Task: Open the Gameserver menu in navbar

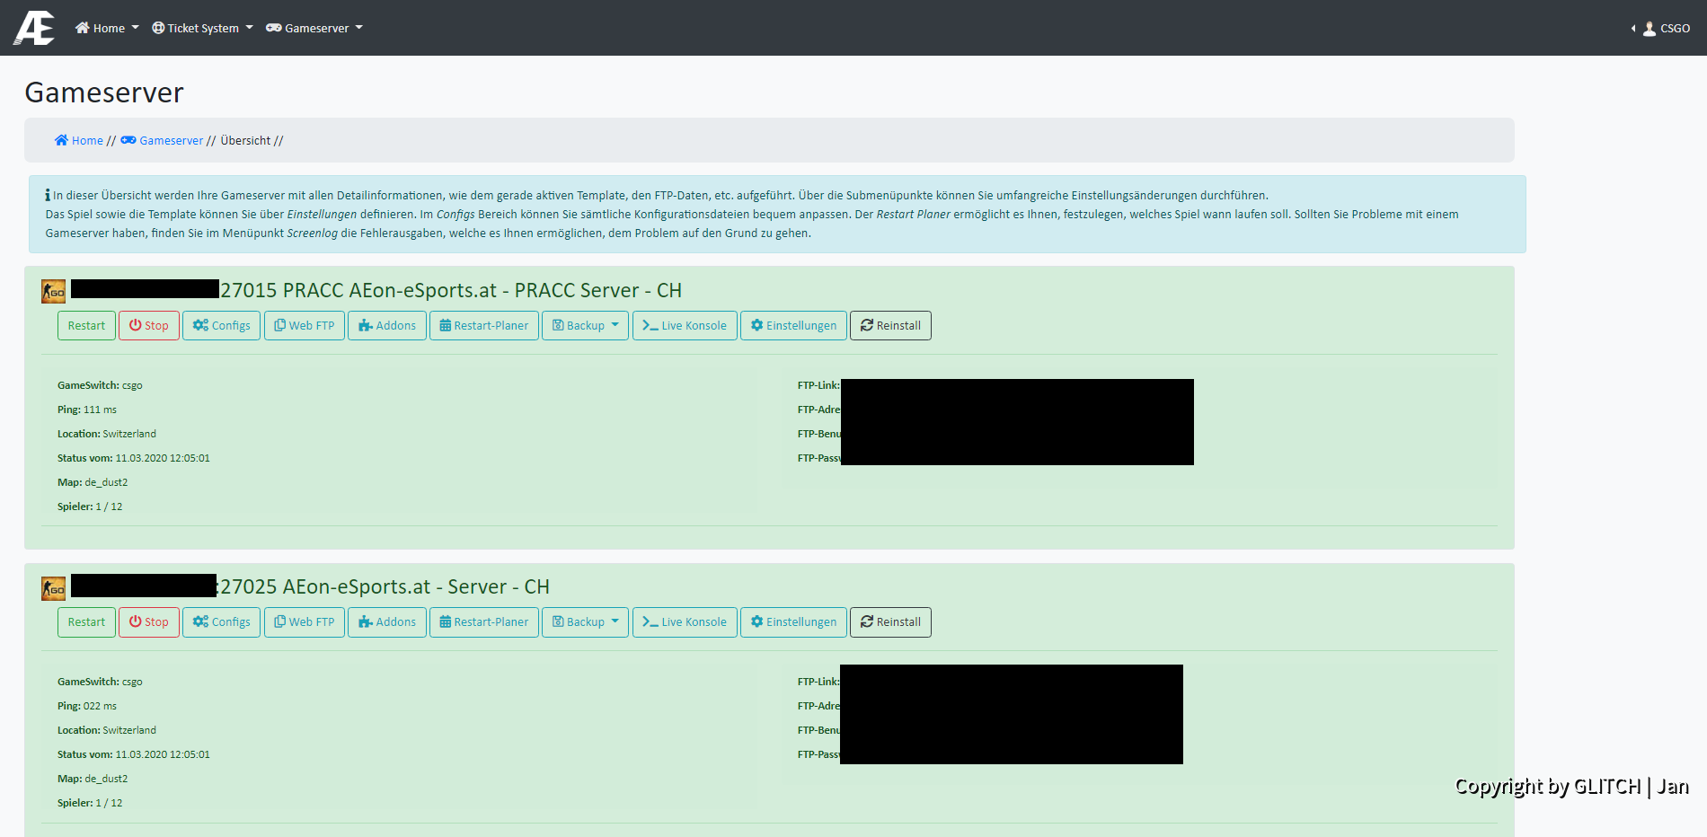Action: click(314, 29)
